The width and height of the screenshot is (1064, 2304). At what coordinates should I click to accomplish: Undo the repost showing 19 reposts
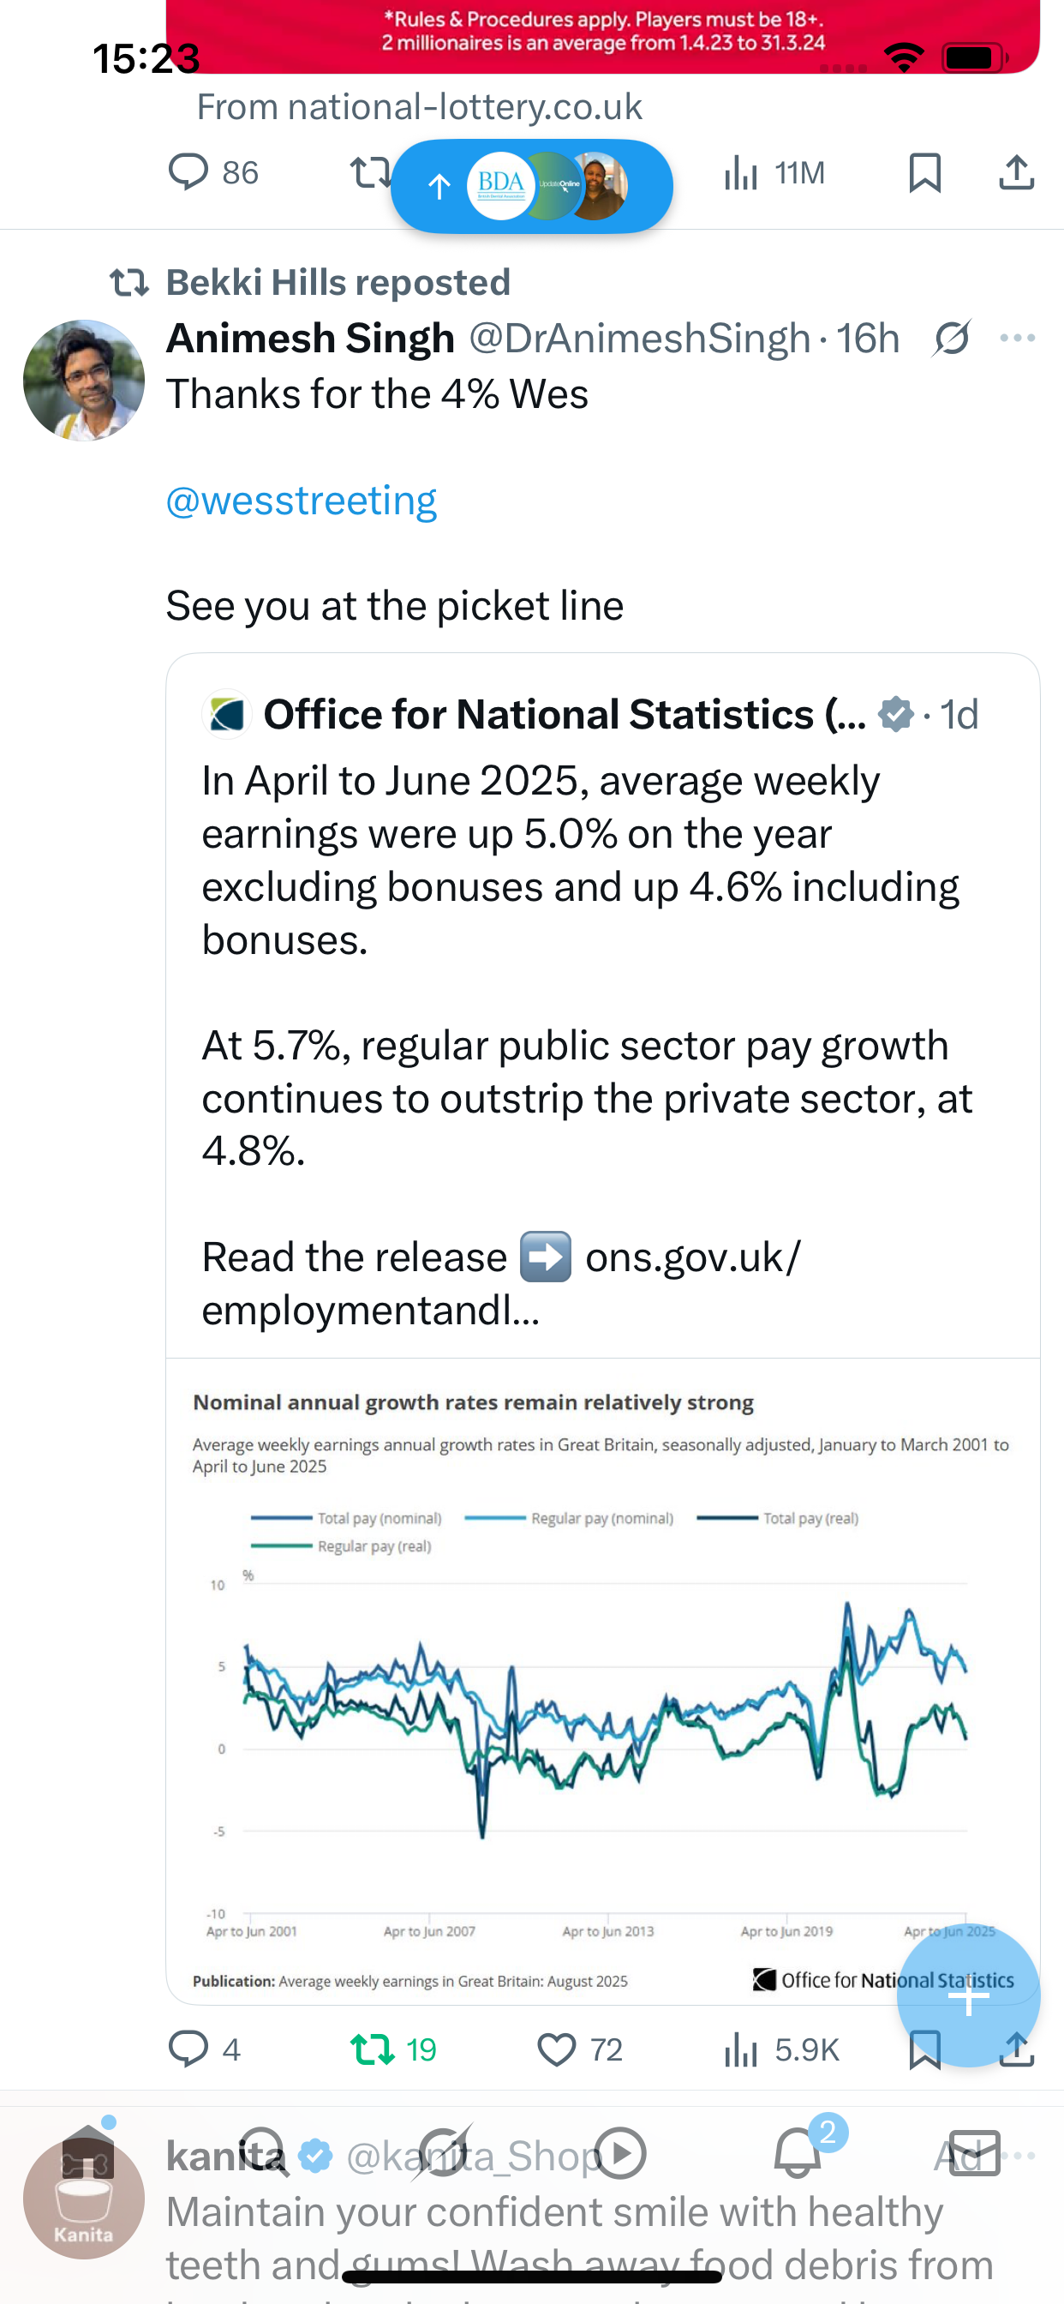tap(373, 2049)
